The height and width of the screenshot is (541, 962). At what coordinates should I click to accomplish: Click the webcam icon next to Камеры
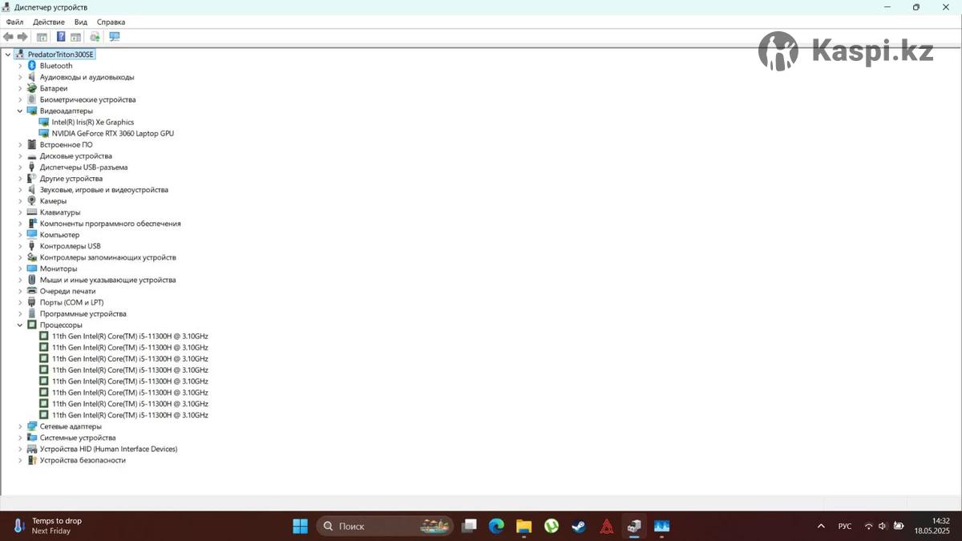(x=32, y=201)
